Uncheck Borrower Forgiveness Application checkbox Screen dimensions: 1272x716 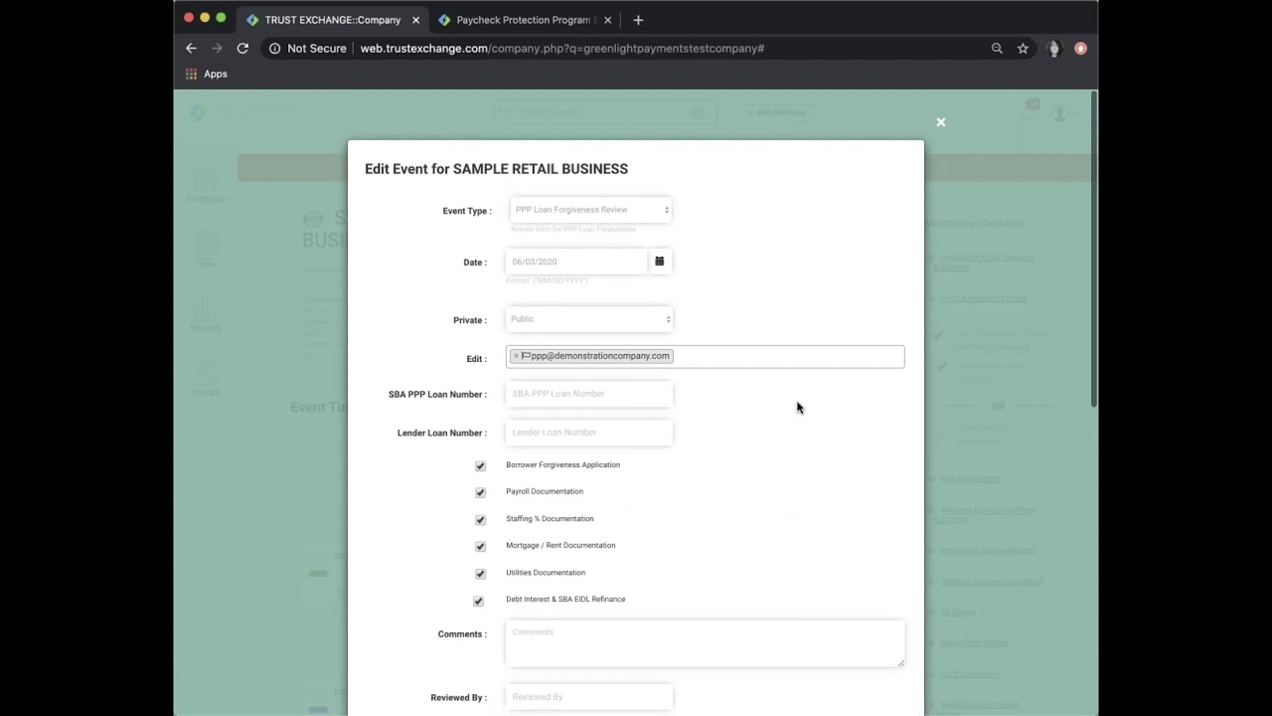click(x=480, y=465)
